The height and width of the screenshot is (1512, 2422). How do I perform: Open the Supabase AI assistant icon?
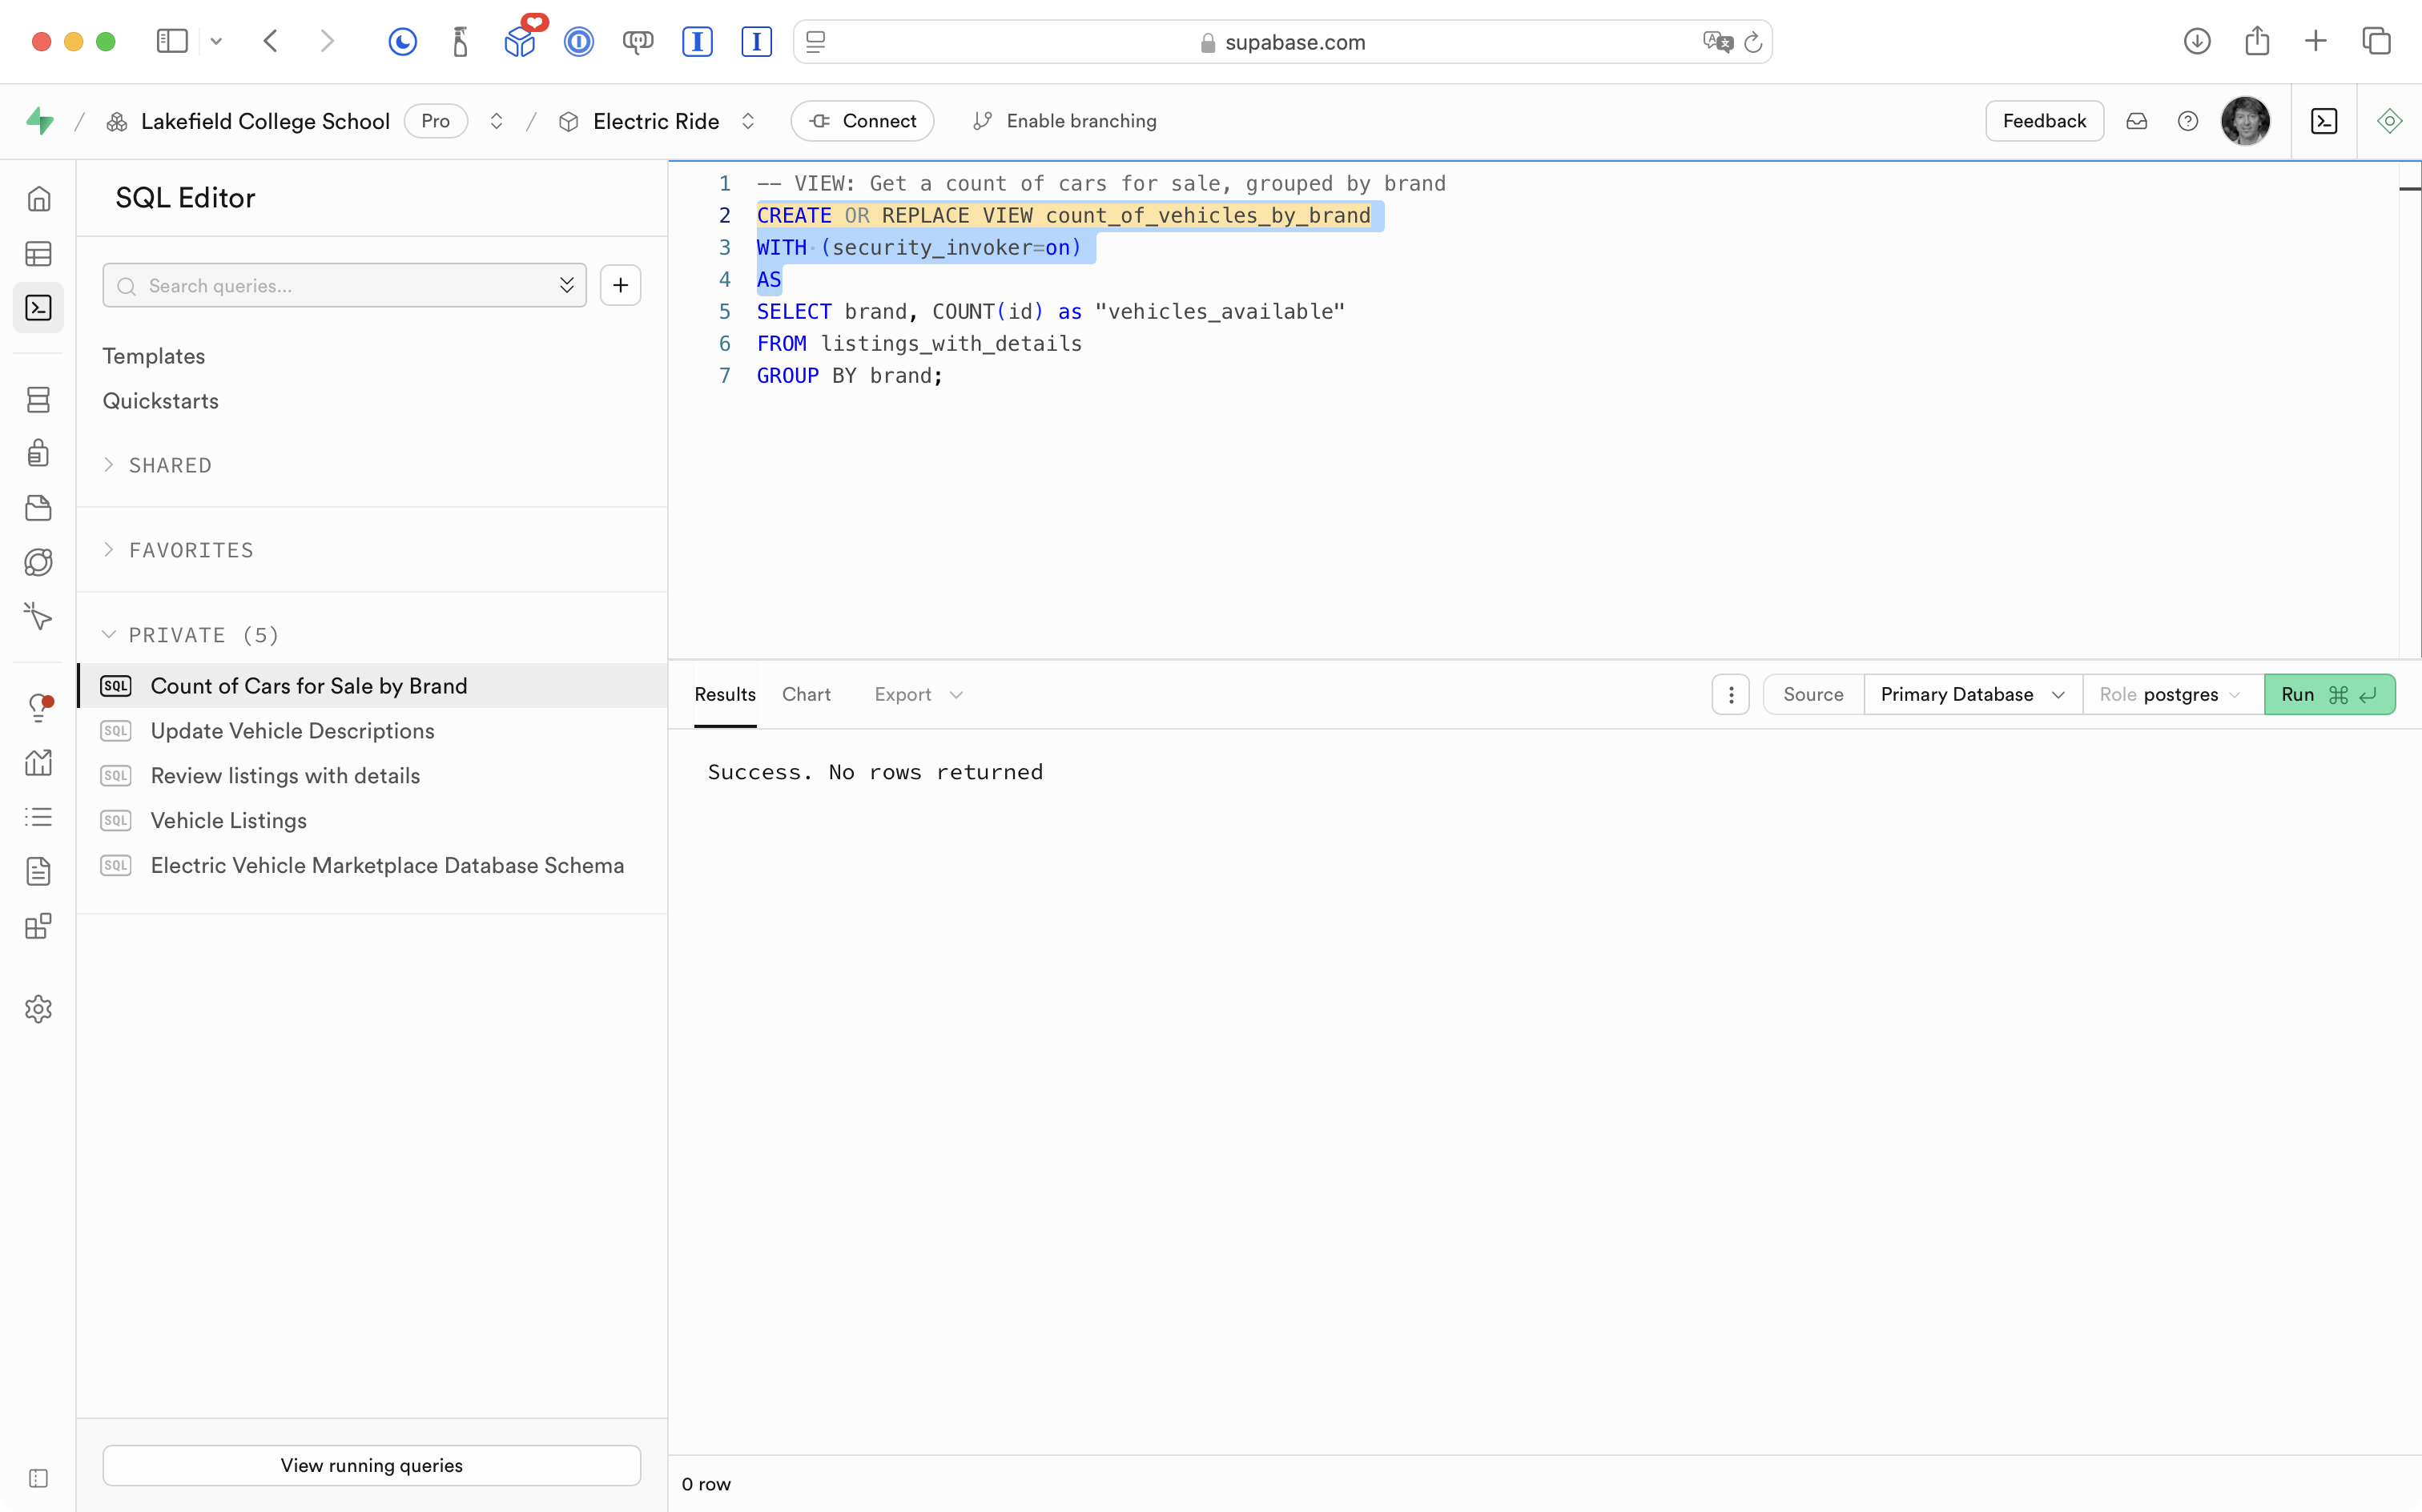pyautogui.click(x=2389, y=121)
